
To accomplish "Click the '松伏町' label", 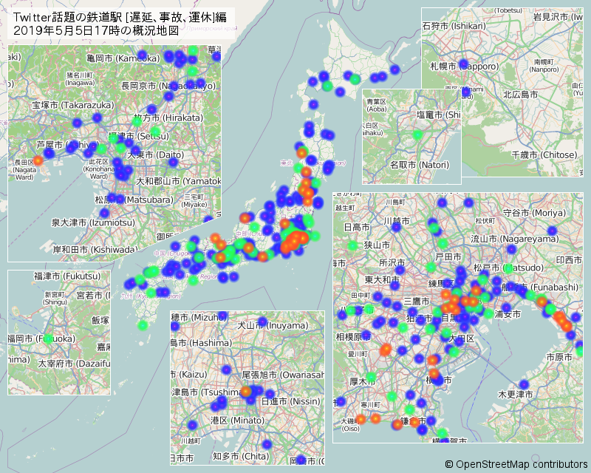I will (485, 221).
